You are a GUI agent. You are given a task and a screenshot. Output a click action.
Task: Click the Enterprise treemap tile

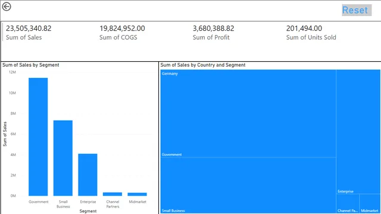tap(358, 132)
